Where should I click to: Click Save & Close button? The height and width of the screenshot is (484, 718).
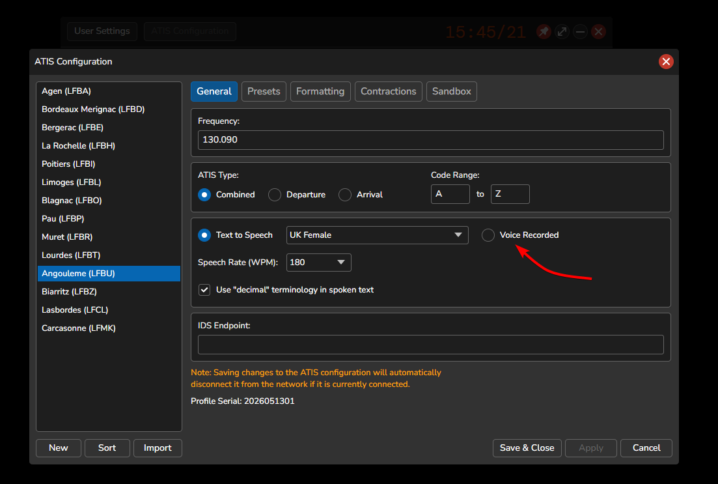527,448
